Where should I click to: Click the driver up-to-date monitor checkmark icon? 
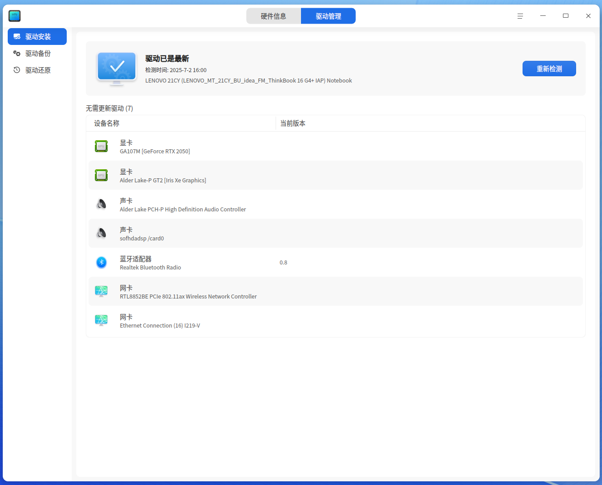[x=117, y=68]
